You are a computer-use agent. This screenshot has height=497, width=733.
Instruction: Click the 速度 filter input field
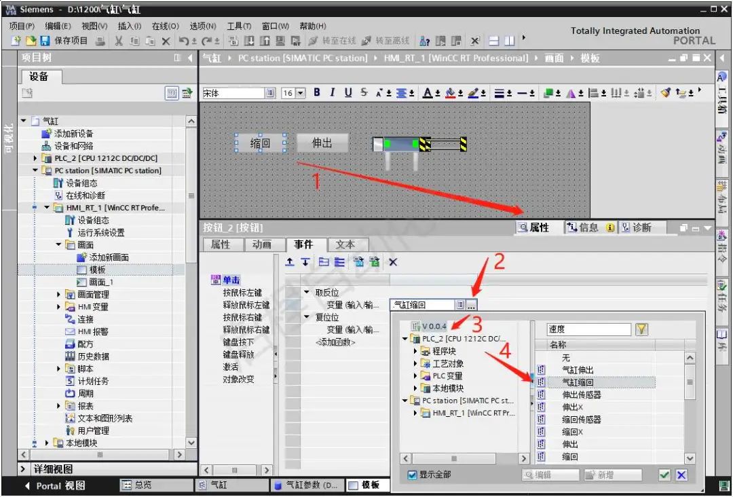point(589,329)
